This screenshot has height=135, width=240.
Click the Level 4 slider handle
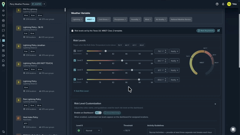click(x=139, y=79)
